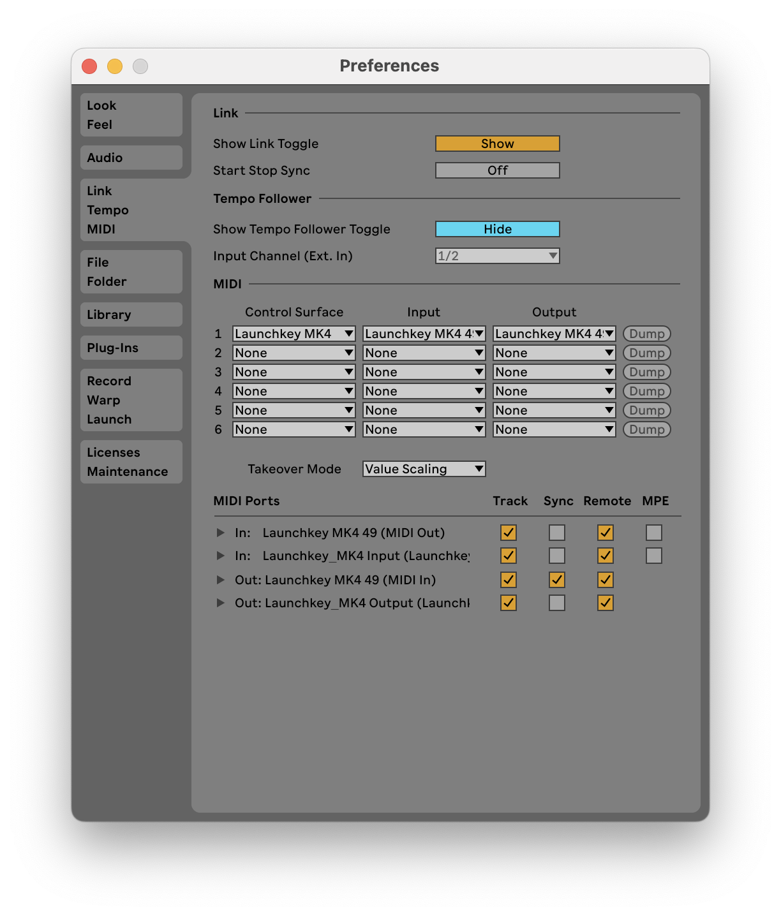Expand Out: Launchkey_MK4 Output port row

(x=221, y=603)
